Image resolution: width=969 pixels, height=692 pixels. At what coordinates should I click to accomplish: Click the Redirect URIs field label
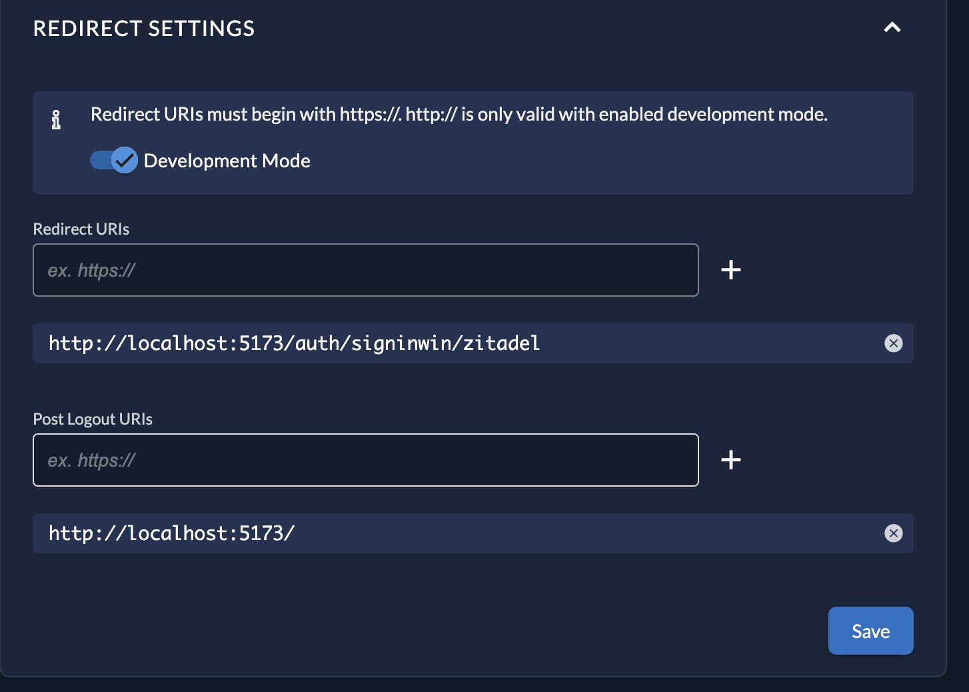click(x=81, y=229)
